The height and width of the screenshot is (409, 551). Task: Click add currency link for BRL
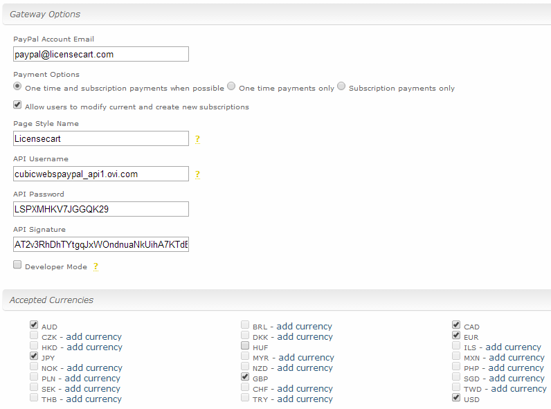305,327
